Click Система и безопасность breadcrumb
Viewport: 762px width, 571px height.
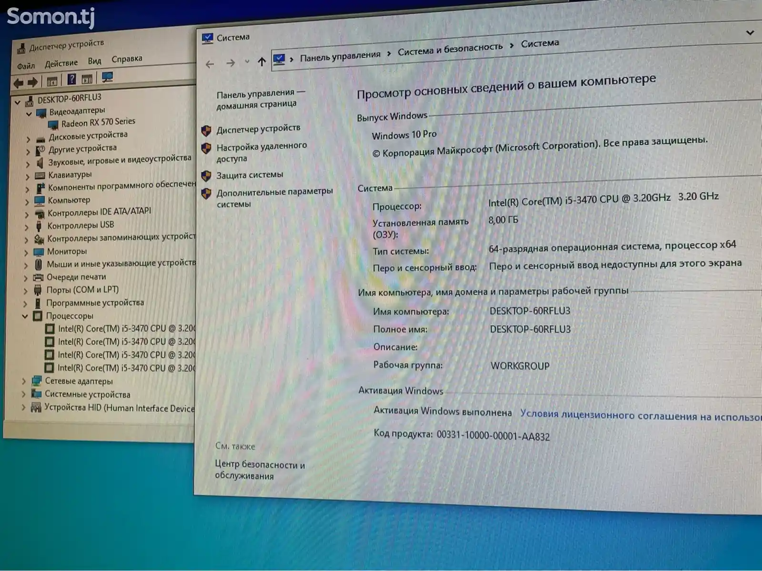tap(450, 49)
